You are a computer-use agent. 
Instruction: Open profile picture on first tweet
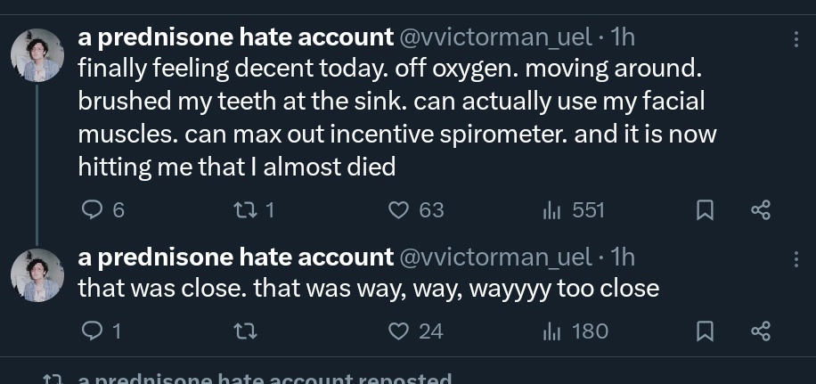[37, 55]
